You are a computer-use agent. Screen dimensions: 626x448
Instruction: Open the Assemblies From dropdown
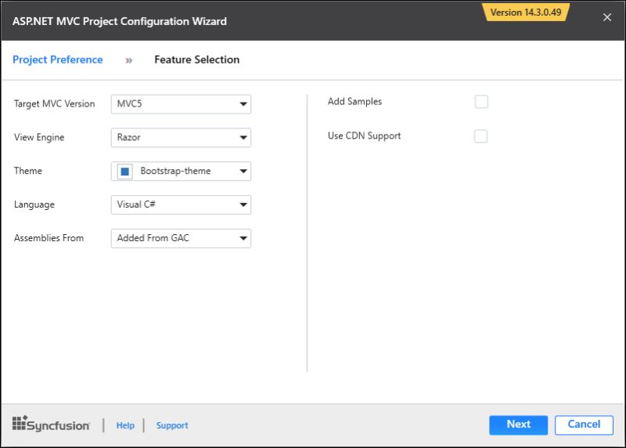tap(181, 238)
